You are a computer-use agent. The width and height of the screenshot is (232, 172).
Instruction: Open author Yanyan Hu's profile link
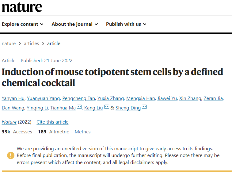(x=13, y=98)
